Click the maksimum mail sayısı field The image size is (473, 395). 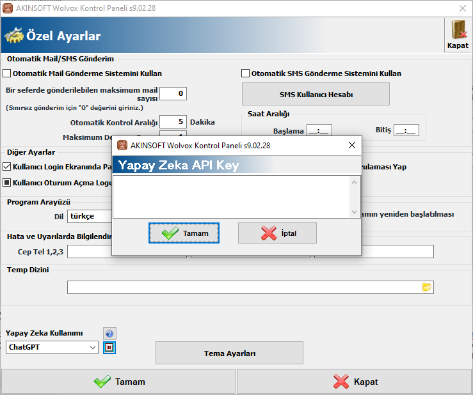click(173, 93)
